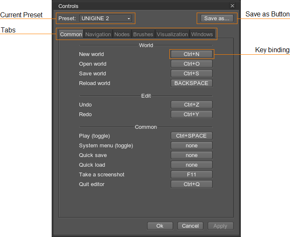Switch to the Windows tab
Screen dimensions: 290x237
(x=202, y=34)
